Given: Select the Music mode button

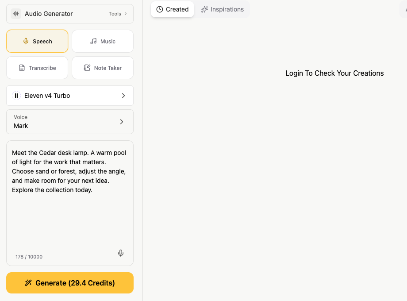Looking at the screenshot, I should click(103, 41).
